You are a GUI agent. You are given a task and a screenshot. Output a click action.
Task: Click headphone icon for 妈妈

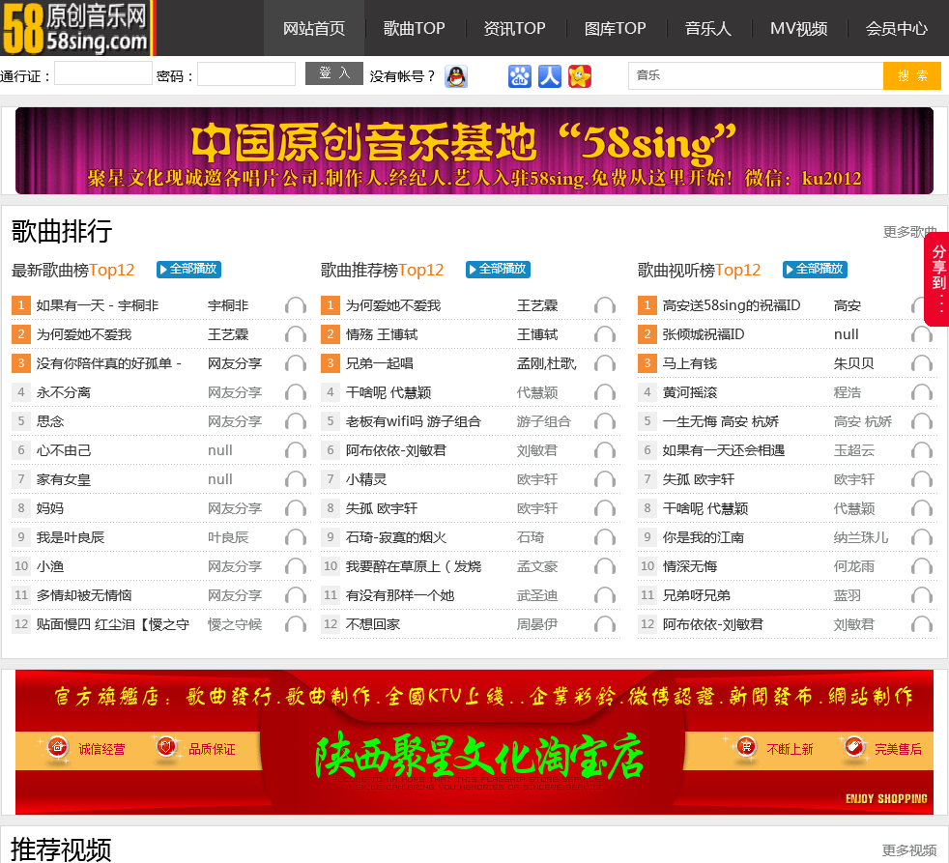296,508
